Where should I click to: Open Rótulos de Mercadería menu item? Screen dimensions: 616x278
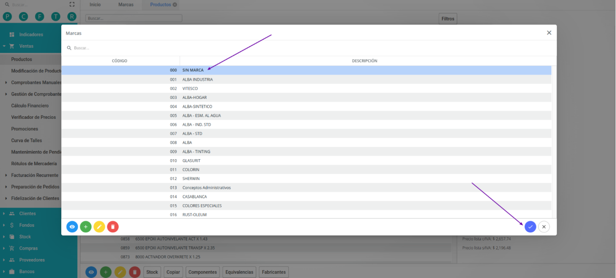tap(34, 163)
